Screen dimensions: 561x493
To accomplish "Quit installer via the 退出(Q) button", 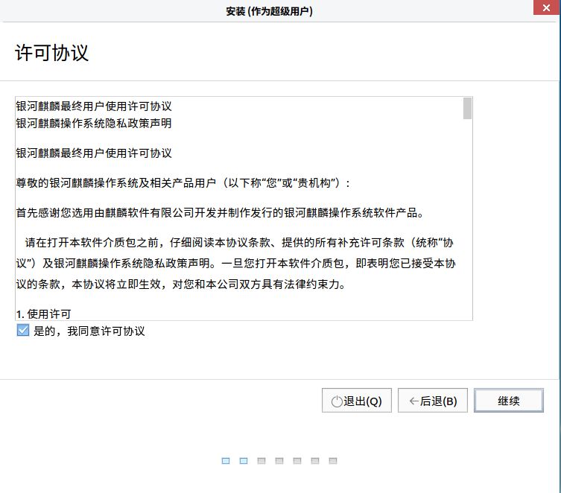I will click(357, 401).
